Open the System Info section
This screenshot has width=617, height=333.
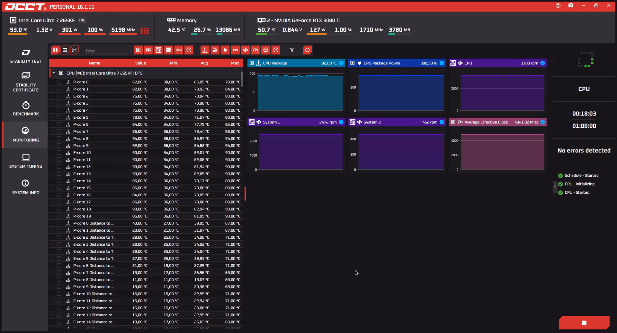26,187
